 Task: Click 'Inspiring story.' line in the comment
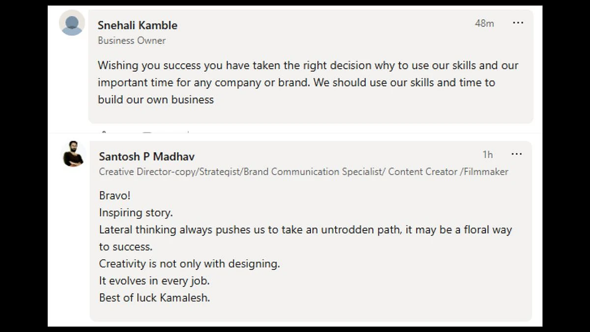[136, 212]
